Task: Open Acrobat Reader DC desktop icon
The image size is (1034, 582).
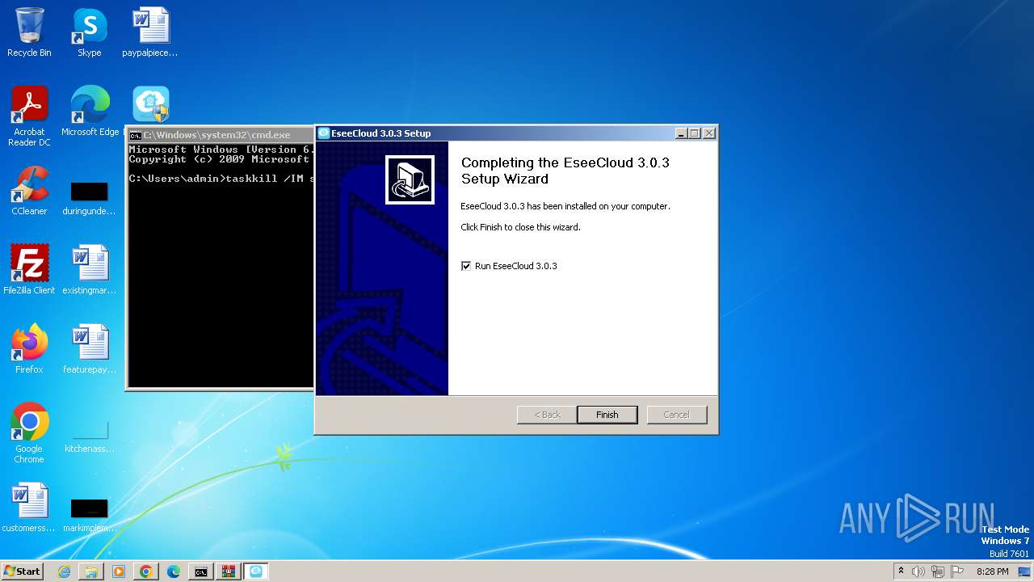Action: click(29, 116)
